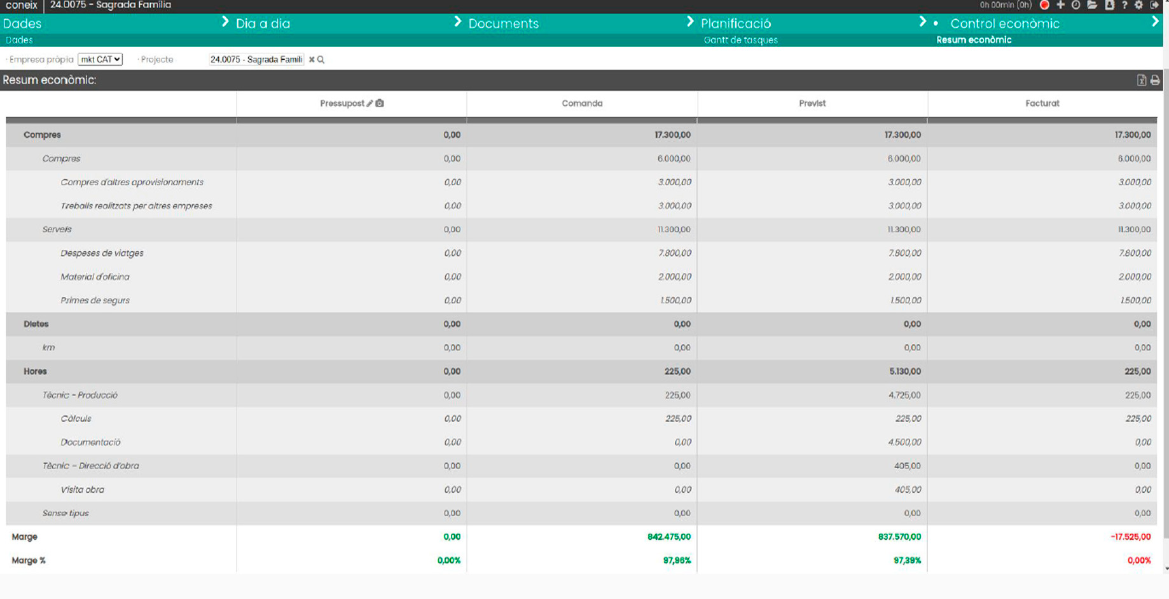Screen dimensions: 1169x599
Task: Click the Previst column header
Action: (812, 103)
